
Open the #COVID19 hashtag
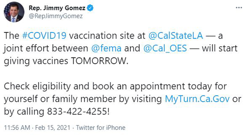click(x=44, y=35)
